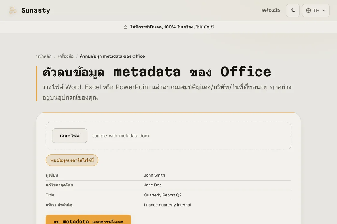Click the ผู้เขียน row label

(x=52, y=175)
